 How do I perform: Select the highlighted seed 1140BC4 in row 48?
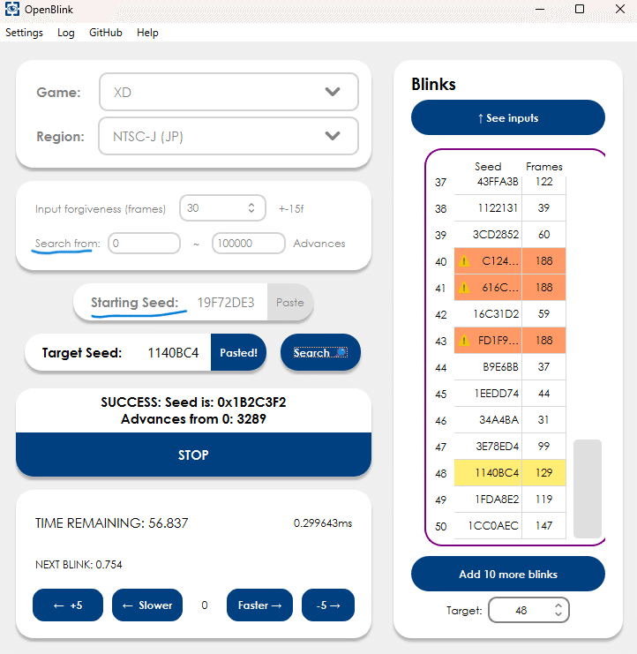coord(488,472)
